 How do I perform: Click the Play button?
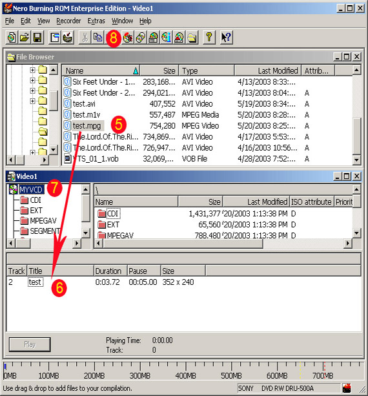point(30,344)
